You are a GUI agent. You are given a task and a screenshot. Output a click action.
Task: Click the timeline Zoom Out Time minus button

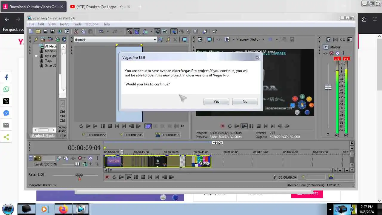pyautogui.click(x=347, y=171)
